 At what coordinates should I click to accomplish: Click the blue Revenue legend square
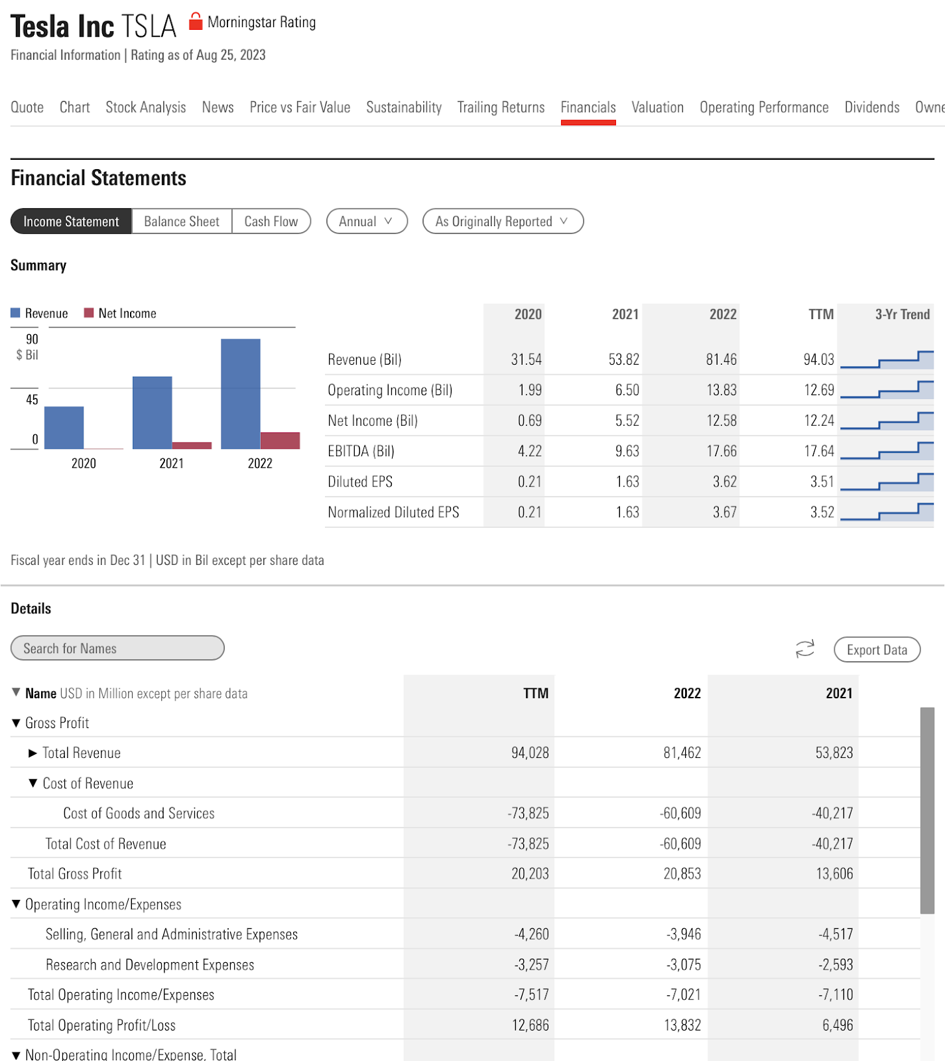[x=15, y=313]
